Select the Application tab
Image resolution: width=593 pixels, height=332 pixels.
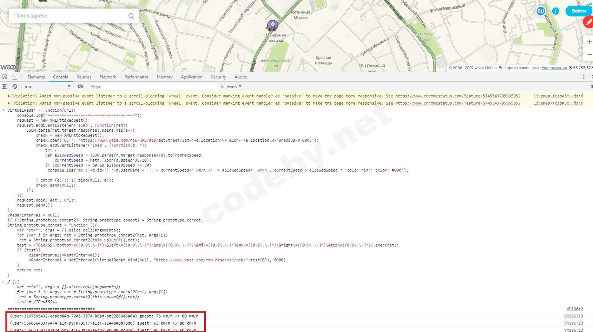tap(192, 77)
